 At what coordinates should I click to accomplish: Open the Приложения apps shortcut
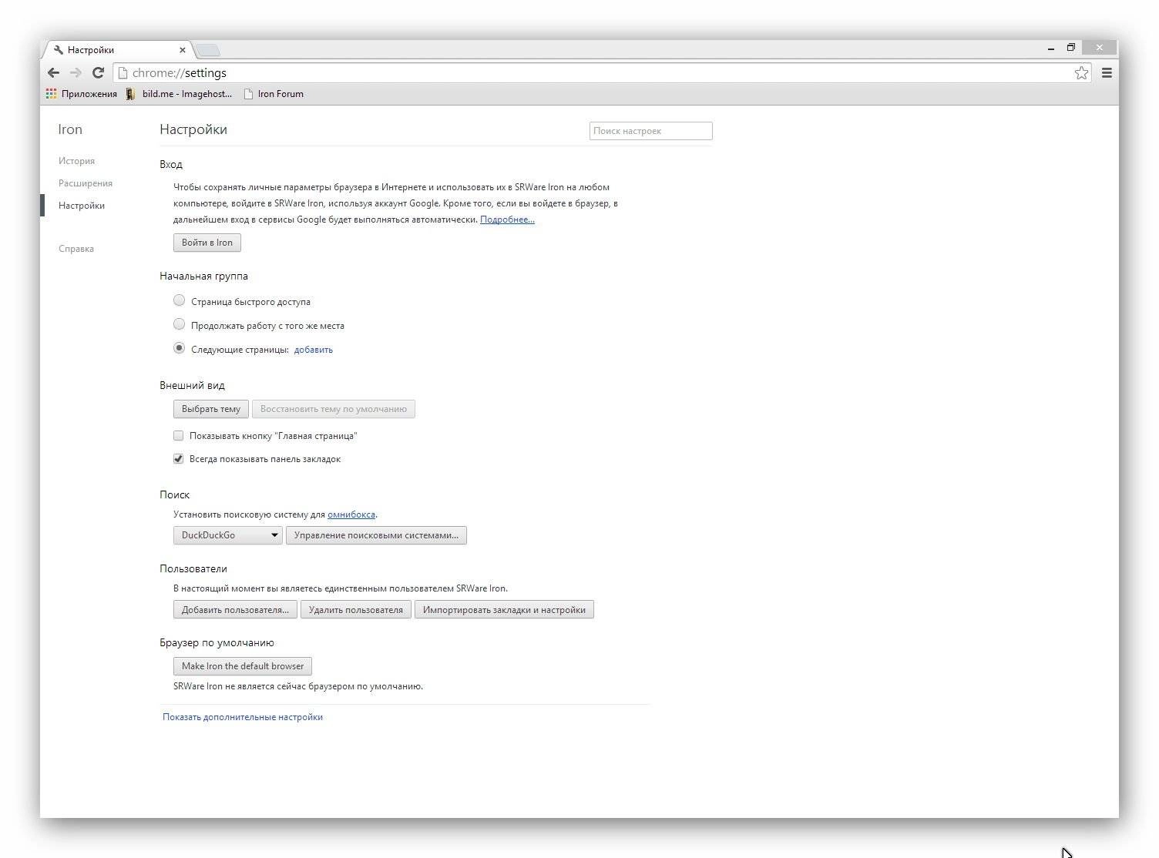[x=82, y=94]
